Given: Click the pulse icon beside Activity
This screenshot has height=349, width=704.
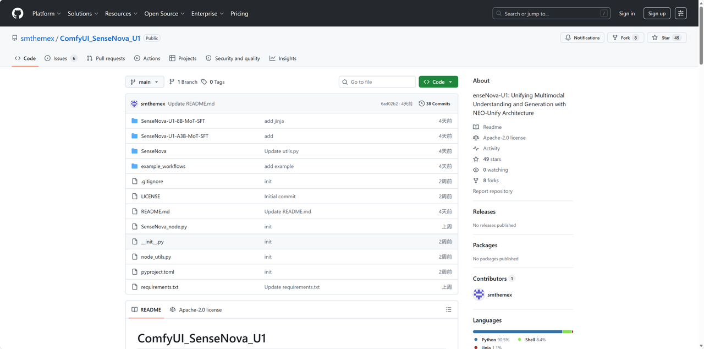Looking at the screenshot, I should pyautogui.click(x=476, y=149).
